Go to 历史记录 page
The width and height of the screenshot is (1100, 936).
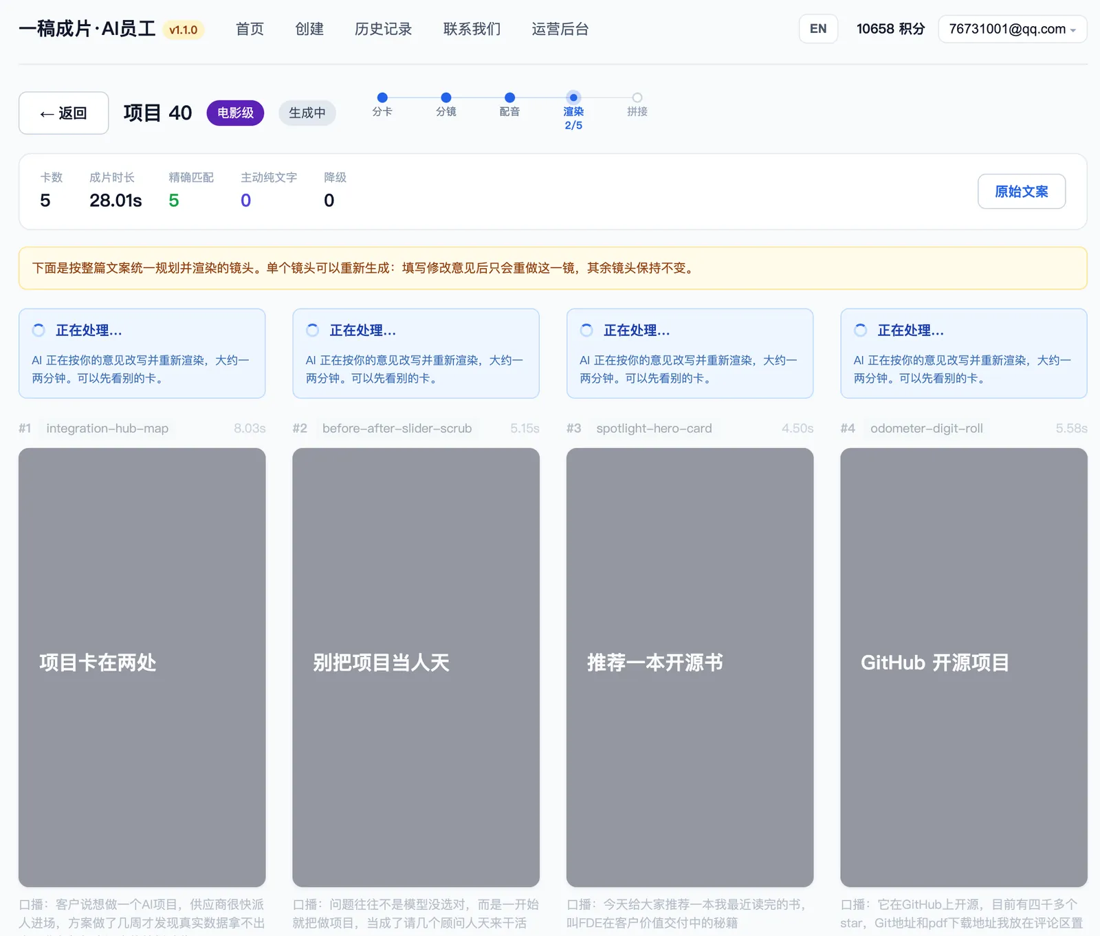383,29
